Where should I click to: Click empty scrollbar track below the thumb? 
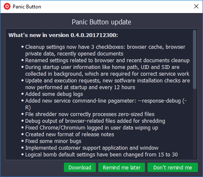pos(195,123)
